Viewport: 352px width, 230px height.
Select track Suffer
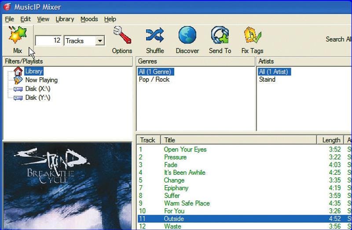coord(245,195)
